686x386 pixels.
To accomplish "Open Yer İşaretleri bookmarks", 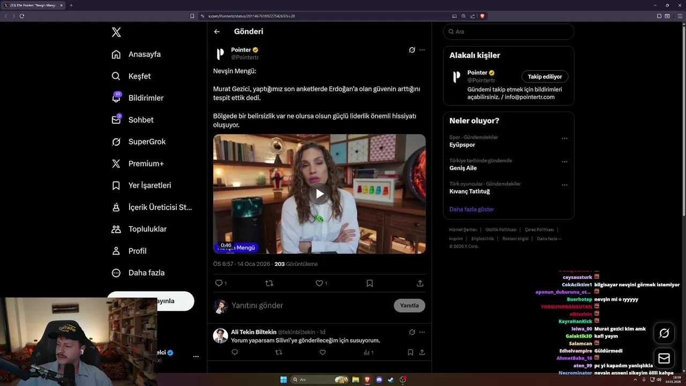I will pyautogui.click(x=141, y=185).
